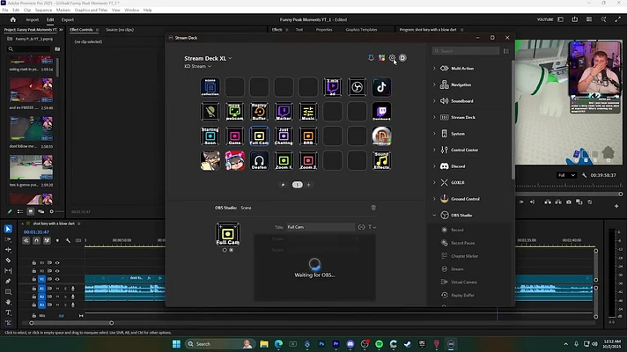Expand the Soundboard category
This screenshot has height=352, width=627.
tap(434, 101)
